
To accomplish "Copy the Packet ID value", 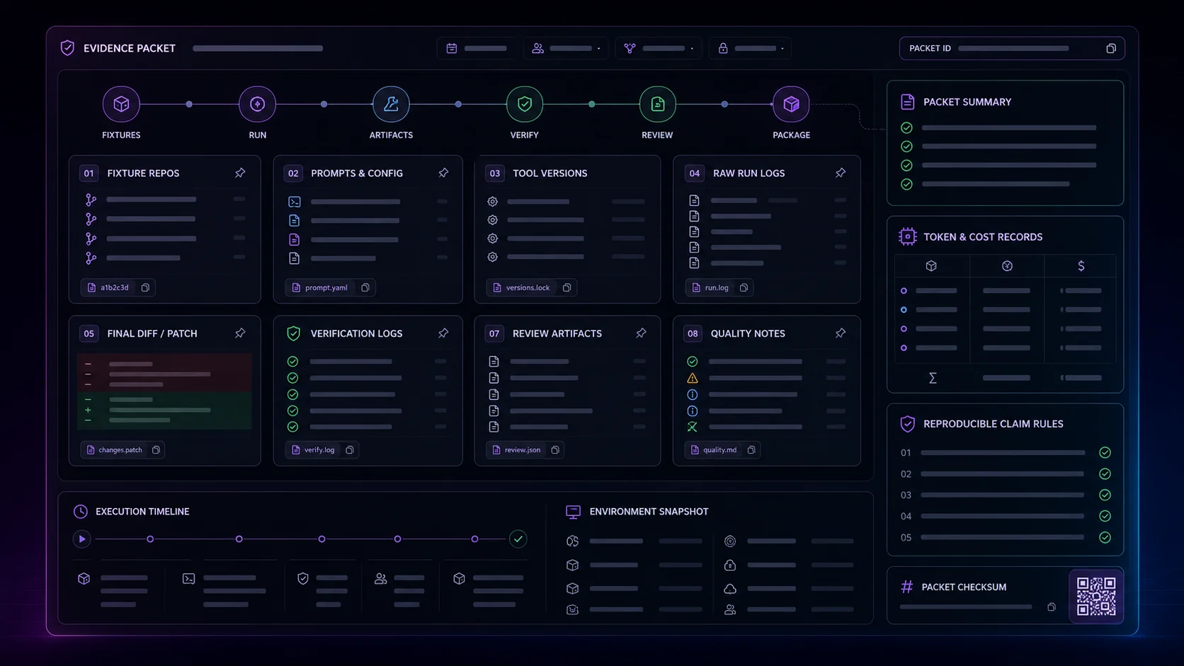I will pos(1110,48).
